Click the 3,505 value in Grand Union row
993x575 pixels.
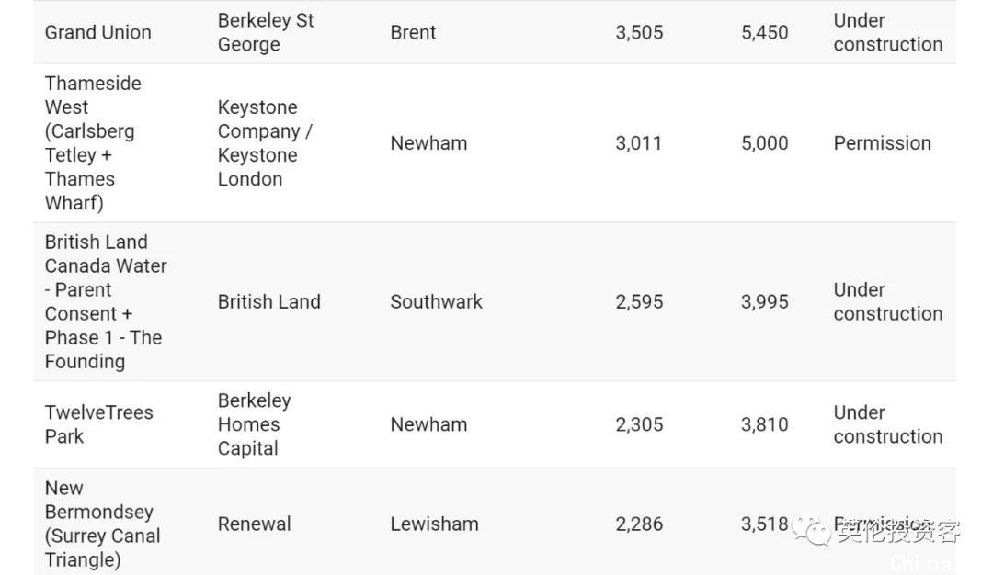click(639, 32)
